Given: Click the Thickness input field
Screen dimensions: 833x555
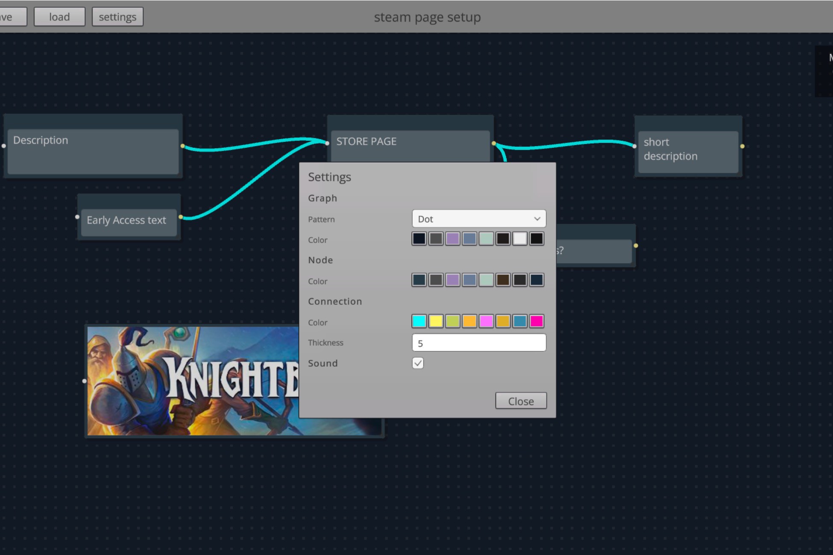Looking at the screenshot, I should (x=478, y=342).
